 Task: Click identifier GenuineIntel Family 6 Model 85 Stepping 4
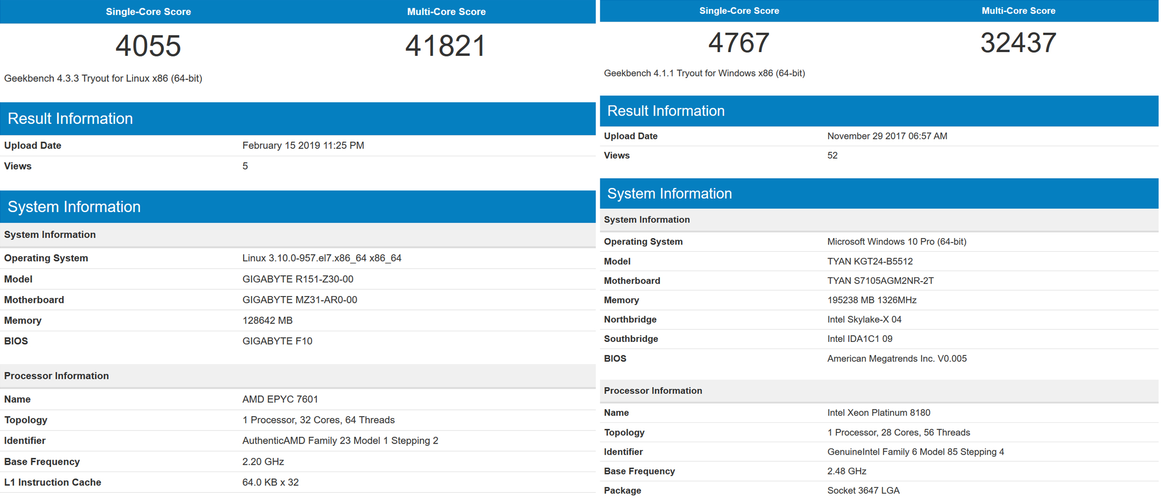[915, 452]
